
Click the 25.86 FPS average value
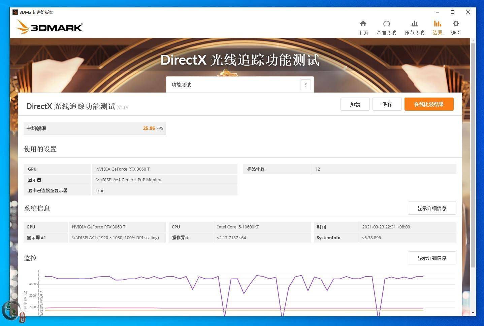[153, 128]
